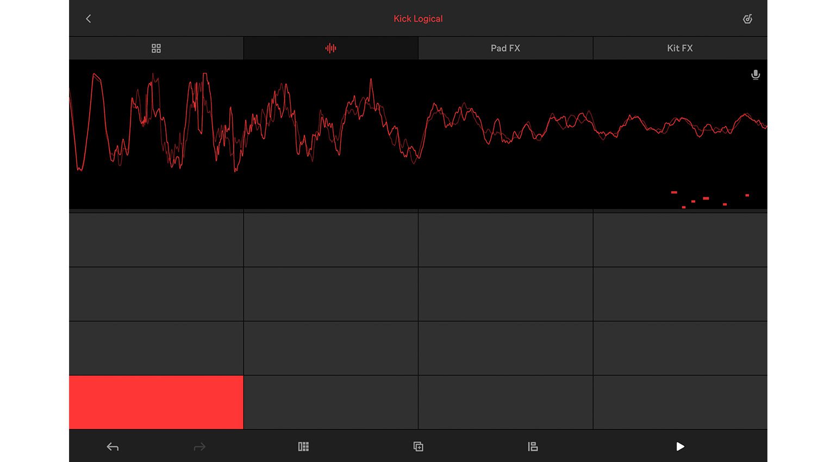Switch to the pads grid view tab
The image size is (837, 462).
click(x=156, y=48)
